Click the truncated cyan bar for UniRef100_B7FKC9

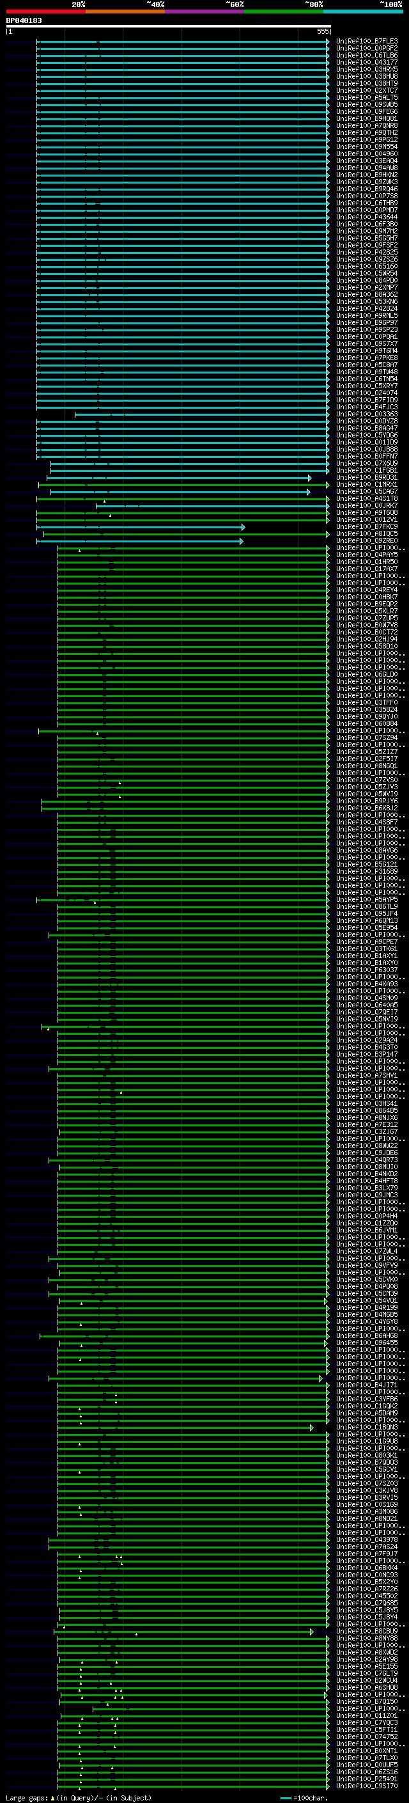(x=141, y=527)
